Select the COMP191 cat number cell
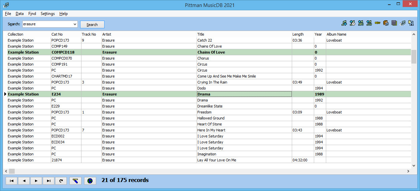This screenshot has width=420, height=191. point(66,64)
